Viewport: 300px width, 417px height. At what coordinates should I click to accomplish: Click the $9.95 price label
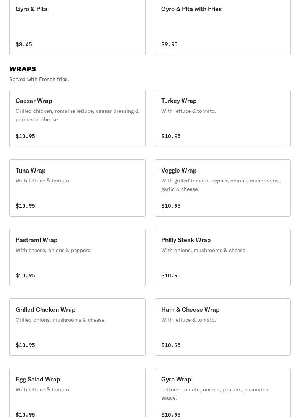point(169,44)
